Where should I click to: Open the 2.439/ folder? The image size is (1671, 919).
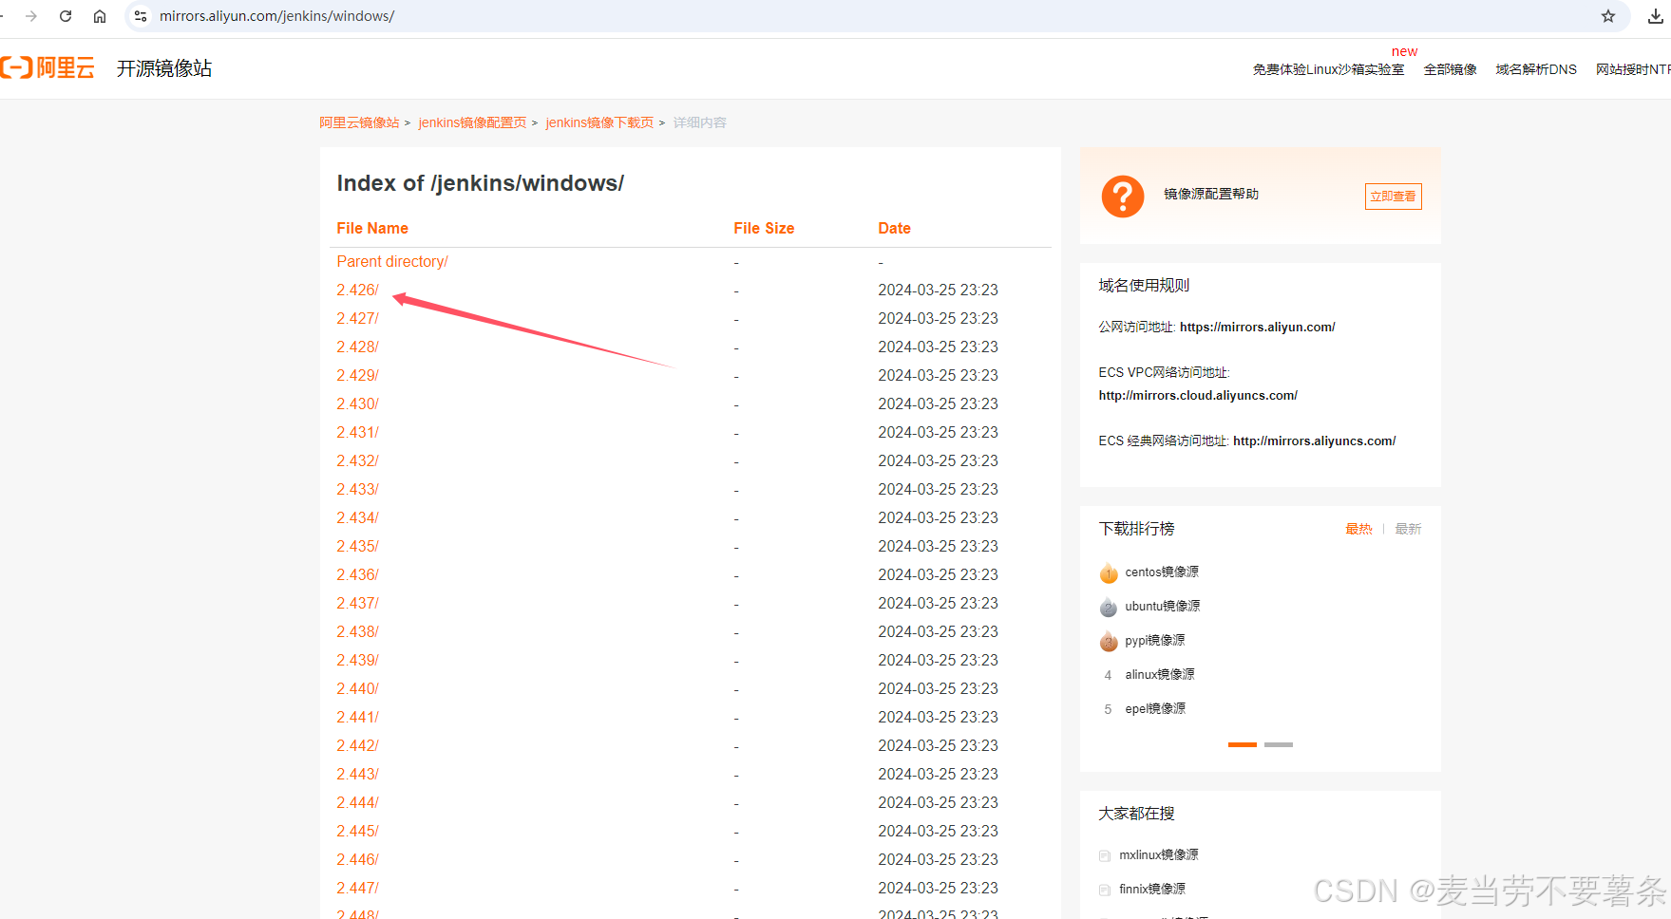click(357, 660)
